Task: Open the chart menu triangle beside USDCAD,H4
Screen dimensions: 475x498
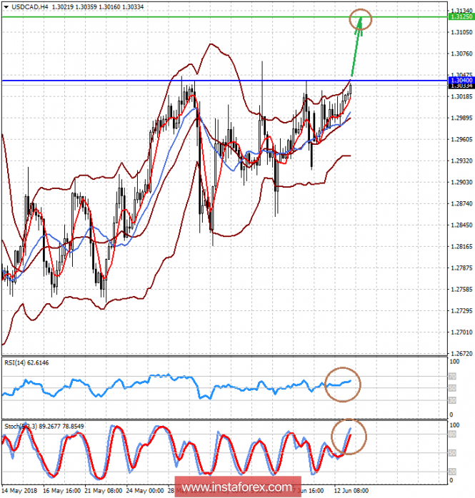Action: click(x=6, y=6)
